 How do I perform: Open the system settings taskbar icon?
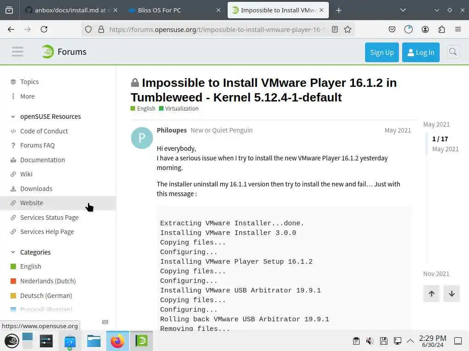pos(46,341)
